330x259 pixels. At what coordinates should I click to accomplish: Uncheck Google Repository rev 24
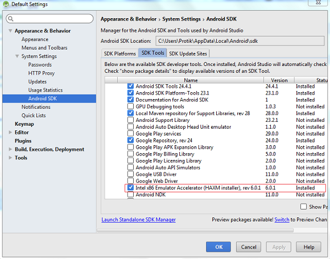point(130,140)
